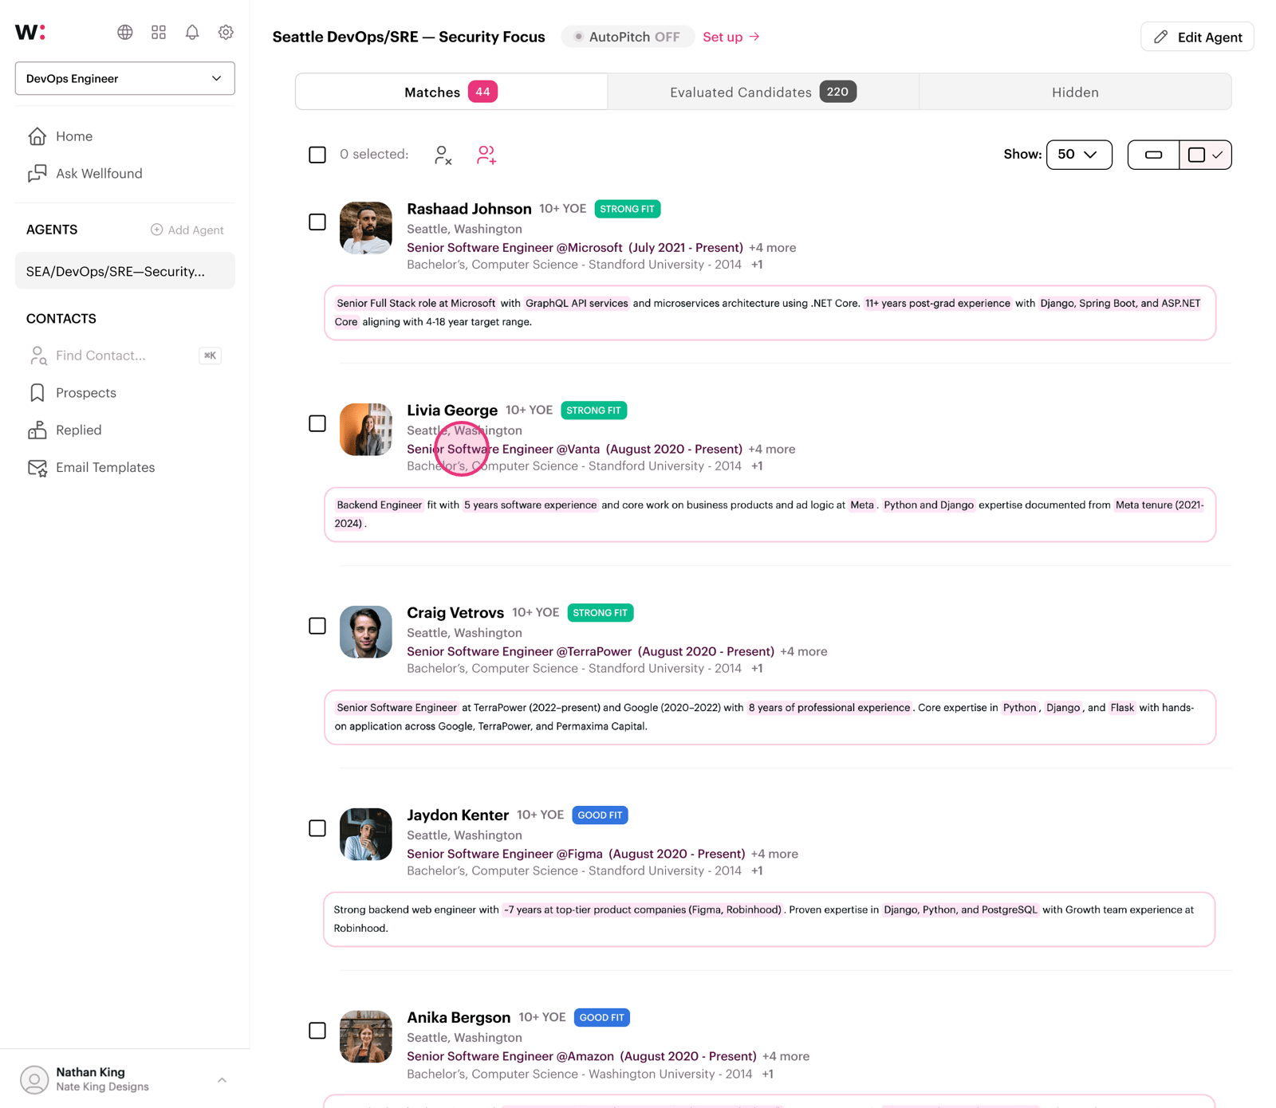The image size is (1276, 1108).
Task: Click the Replied icon
Action: [37, 430]
